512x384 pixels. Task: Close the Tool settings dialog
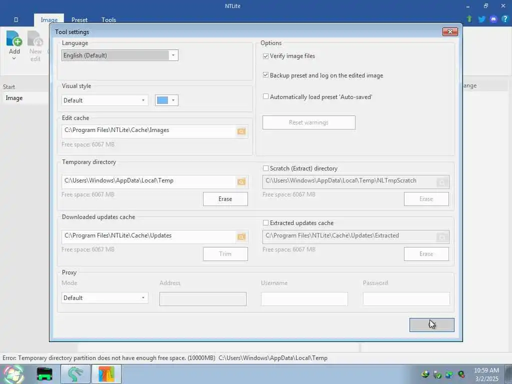450,31
